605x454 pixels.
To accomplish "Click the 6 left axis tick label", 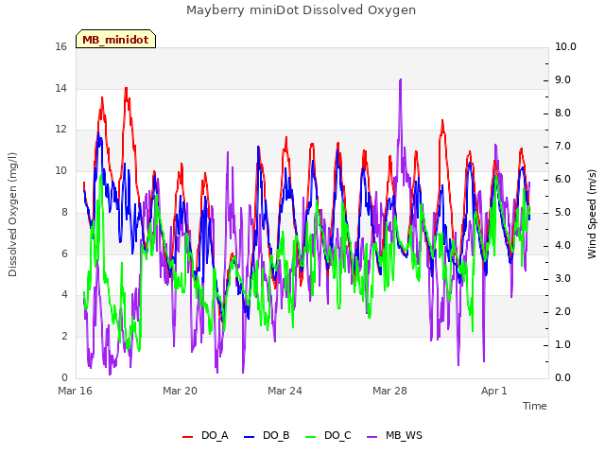I will 64,253.
